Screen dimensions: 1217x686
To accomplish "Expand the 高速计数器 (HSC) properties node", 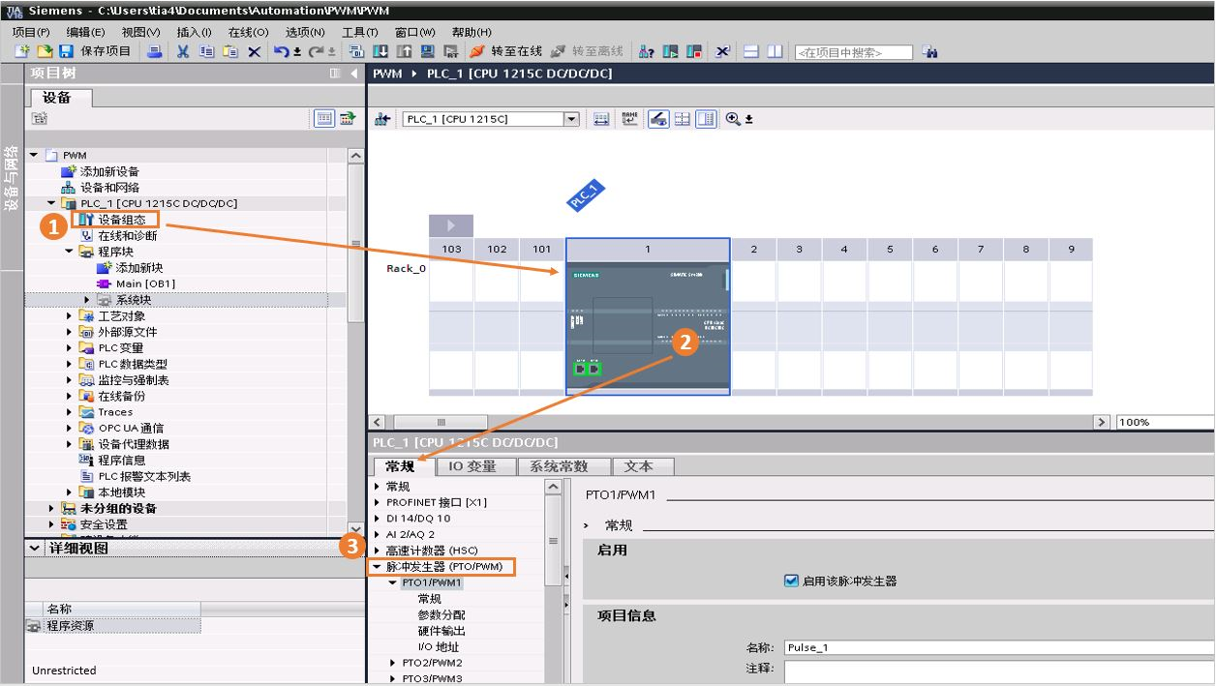I will click(377, 551).
